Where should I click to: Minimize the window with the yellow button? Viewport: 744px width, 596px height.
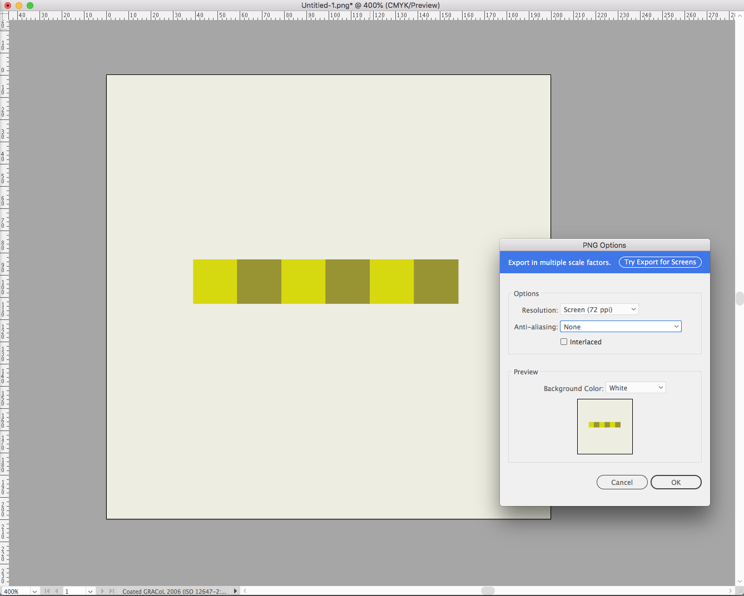[x=19, y=5]
